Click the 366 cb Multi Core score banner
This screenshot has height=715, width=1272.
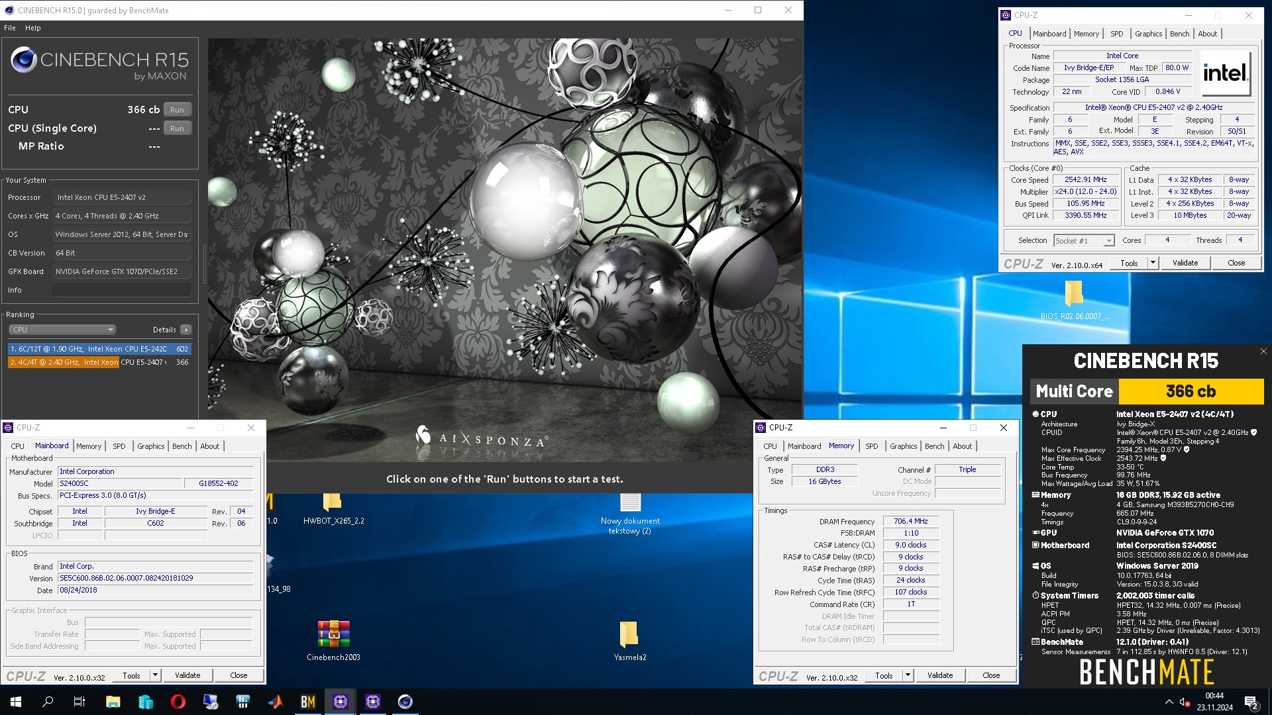[x=1191, y=391]
